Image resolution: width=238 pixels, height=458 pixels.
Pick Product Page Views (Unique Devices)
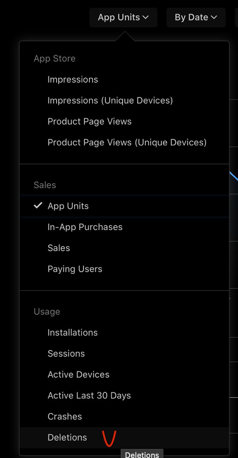point(127,142)
